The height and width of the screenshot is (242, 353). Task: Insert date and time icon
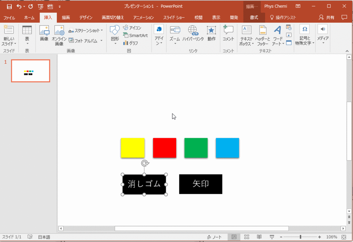coord(289,27)
